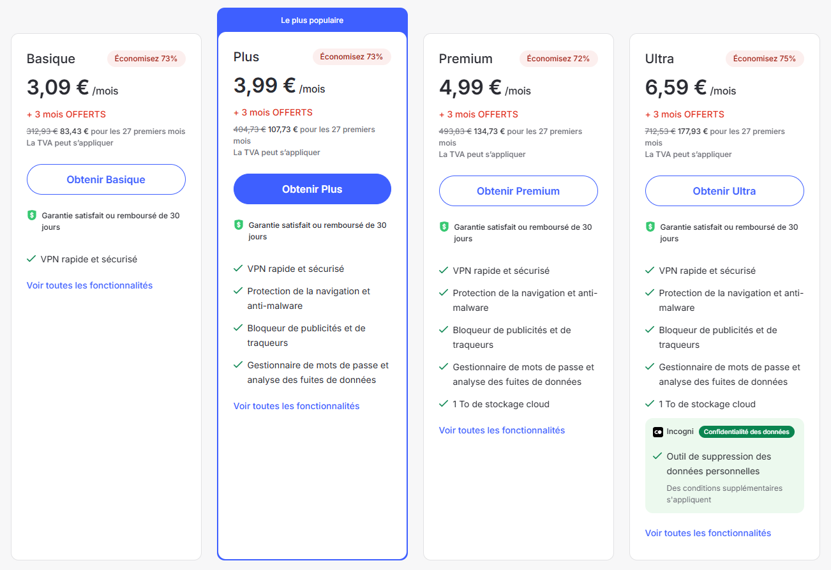Click the guarantee shield icon under Obtenir Ultra

point(650,227)
